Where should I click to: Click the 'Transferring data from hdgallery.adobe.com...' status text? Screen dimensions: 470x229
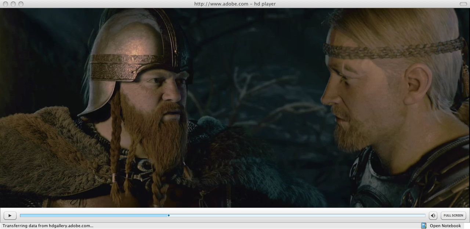48,226
